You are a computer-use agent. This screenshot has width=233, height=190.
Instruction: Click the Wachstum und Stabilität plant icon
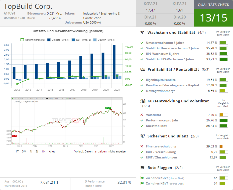coord(142,33)
